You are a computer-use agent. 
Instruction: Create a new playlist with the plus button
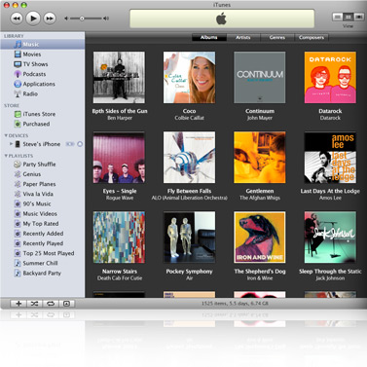18,304
